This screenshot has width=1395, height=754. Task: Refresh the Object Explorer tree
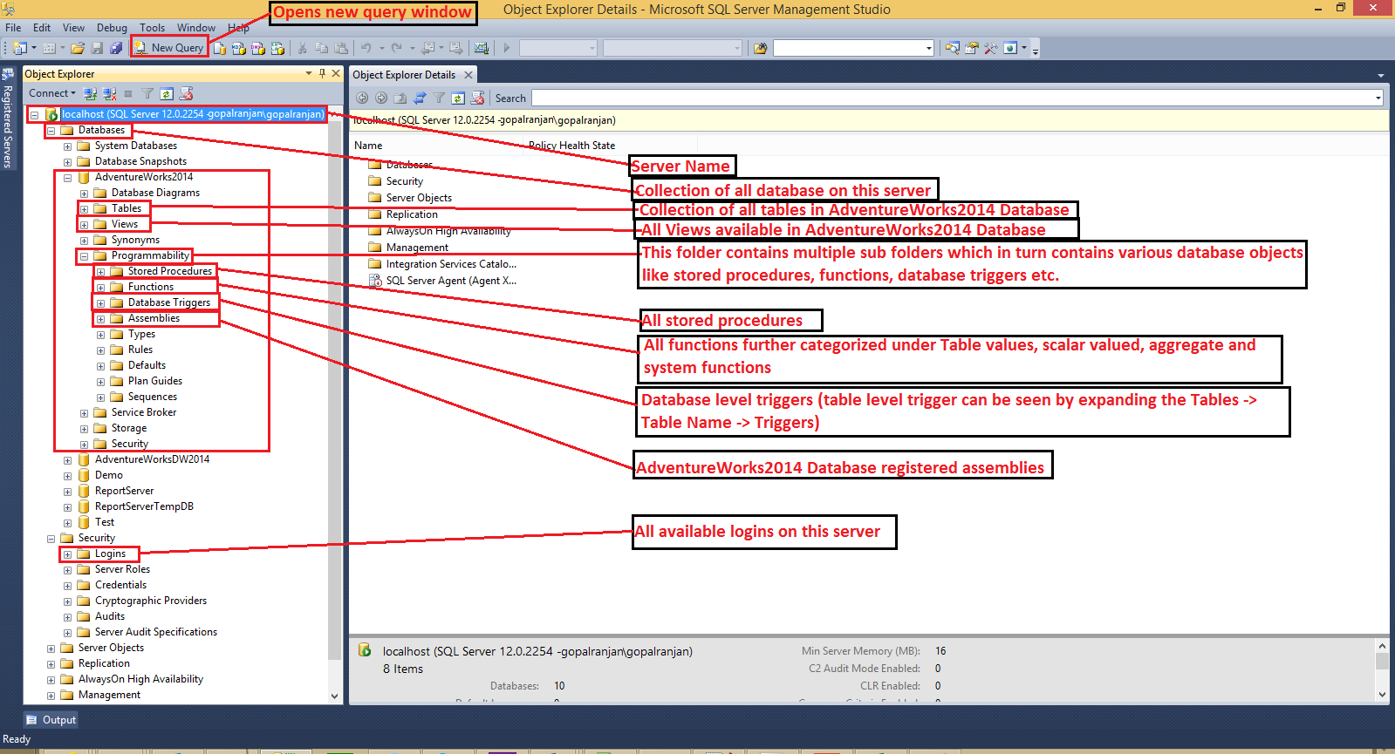tap(167, 93)
